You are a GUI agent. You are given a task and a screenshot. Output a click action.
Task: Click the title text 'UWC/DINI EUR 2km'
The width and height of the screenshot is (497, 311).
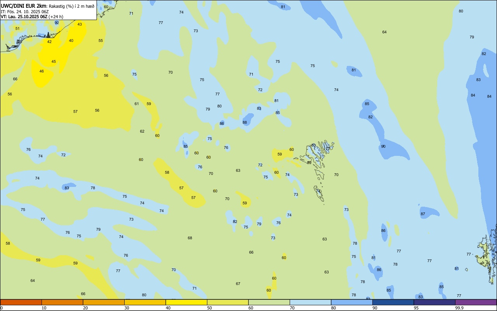[23, 5]
